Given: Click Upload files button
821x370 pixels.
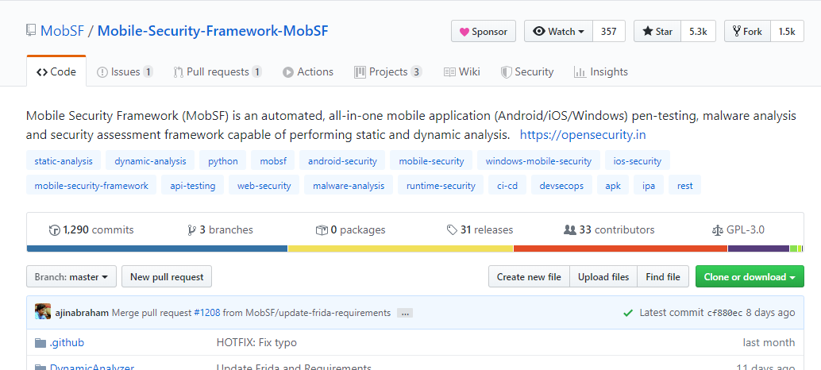Looking at the screenshot, I should [x=603, y=277].
